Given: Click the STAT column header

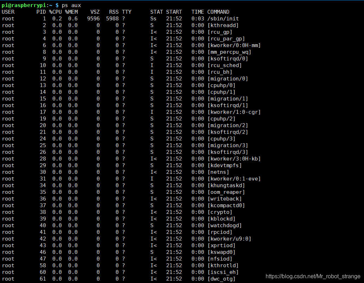Looking at the screenshot, I should click(x=156, y=12).
